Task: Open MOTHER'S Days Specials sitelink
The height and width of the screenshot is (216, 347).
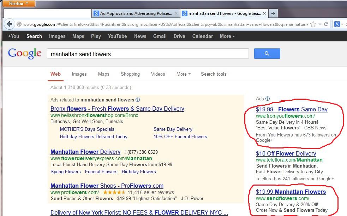Action: pyautogui.click(x=87, y=129)
